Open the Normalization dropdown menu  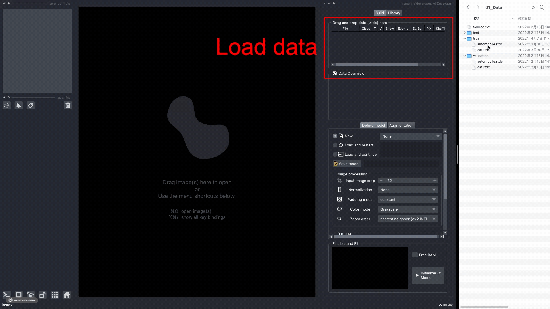(x=408, y=190)
